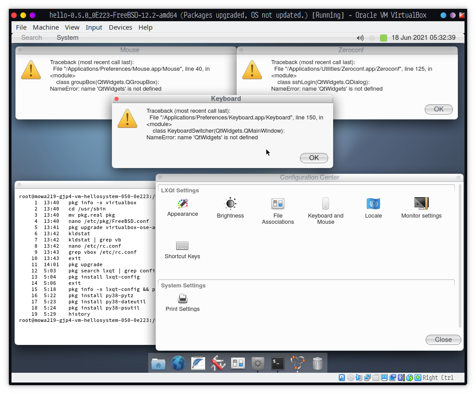Viewport: 476px width, 394px height.
Task: Click the volume speaker icon in menu bar
Action: pos(360,38)
